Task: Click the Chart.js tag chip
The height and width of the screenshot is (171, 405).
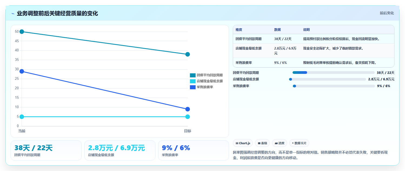Action: (x=243, y=143)
